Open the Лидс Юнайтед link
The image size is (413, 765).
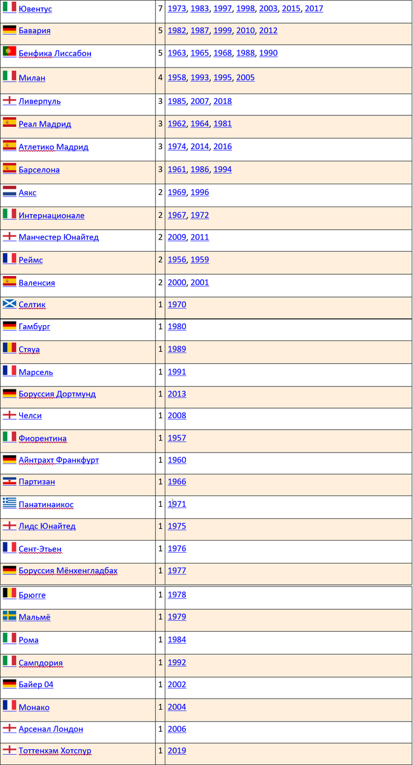47,527
